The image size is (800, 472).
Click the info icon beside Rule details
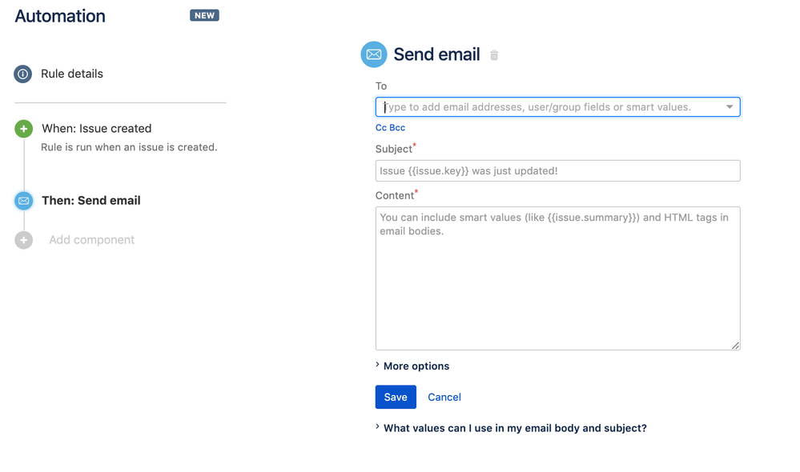[22, 74]
